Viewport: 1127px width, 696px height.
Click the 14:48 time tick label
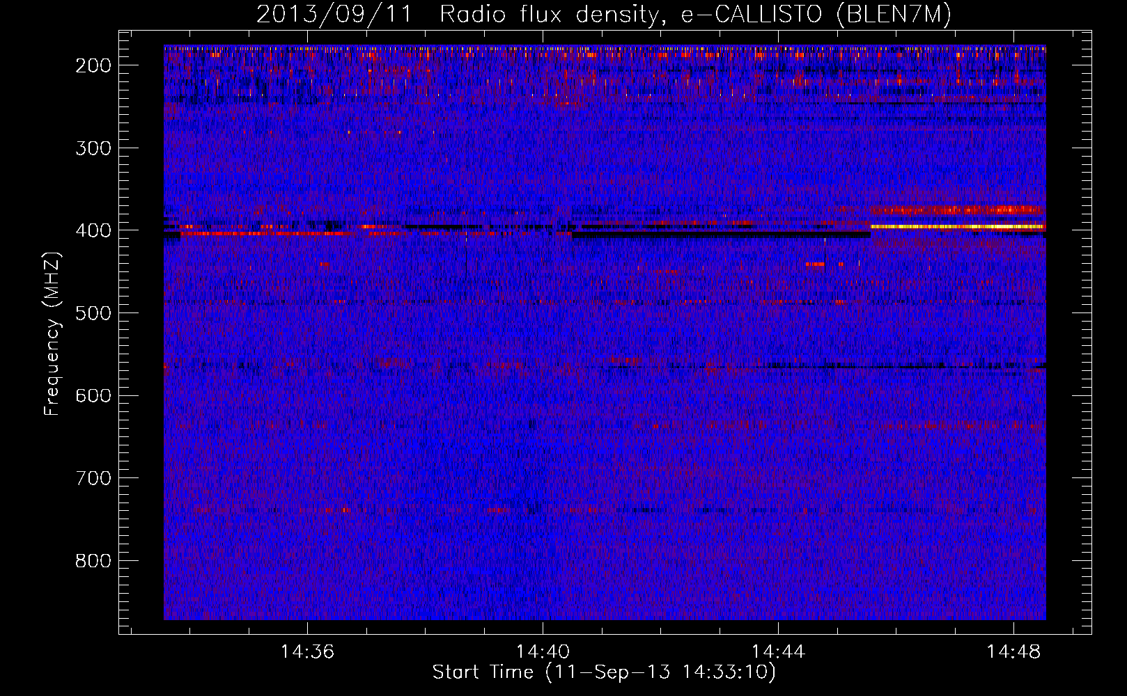pyautogui.click(x=1013, y=652)
